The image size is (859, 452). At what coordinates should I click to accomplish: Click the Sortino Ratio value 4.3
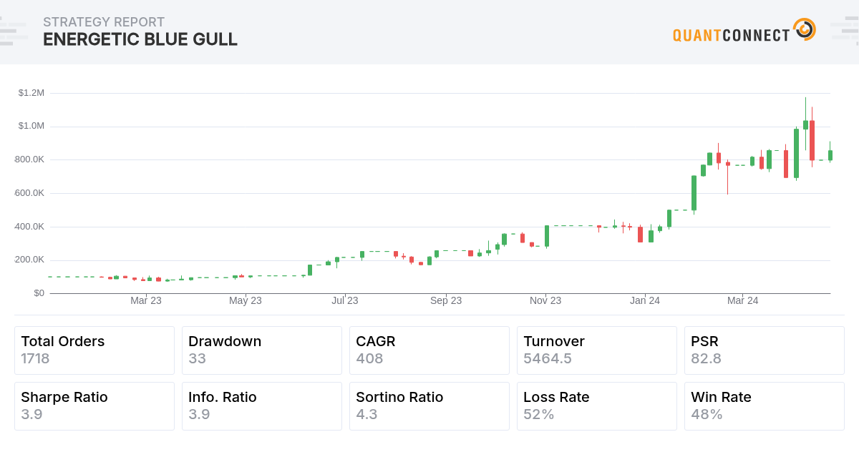pyautogui.click(x=367, y=414)
